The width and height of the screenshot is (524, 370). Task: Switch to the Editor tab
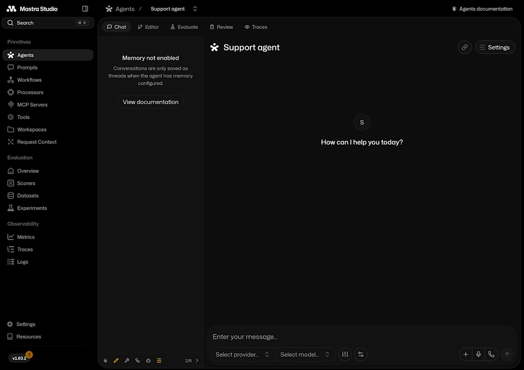[x=148, y=27]
